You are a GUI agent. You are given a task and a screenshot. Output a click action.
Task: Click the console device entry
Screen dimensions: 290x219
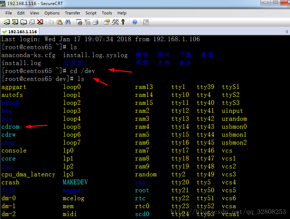14,151
